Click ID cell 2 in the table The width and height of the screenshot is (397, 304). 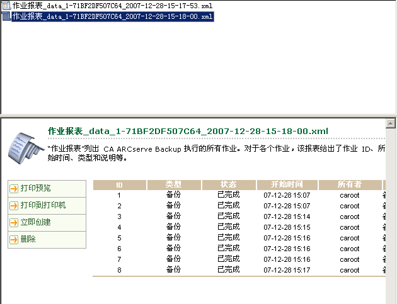(119, 206)
